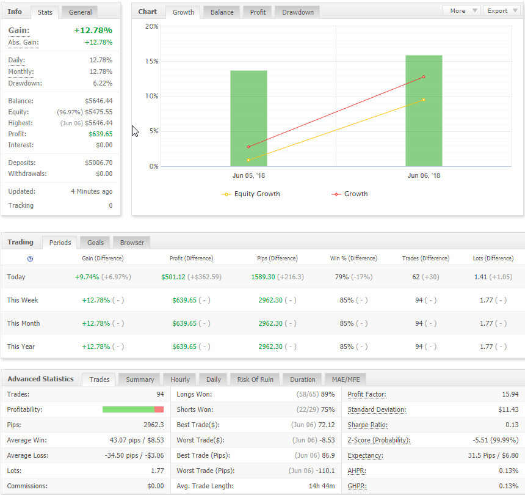Open the Export dropdown menu
Screen dimensions: 525x495
[501, 11]
